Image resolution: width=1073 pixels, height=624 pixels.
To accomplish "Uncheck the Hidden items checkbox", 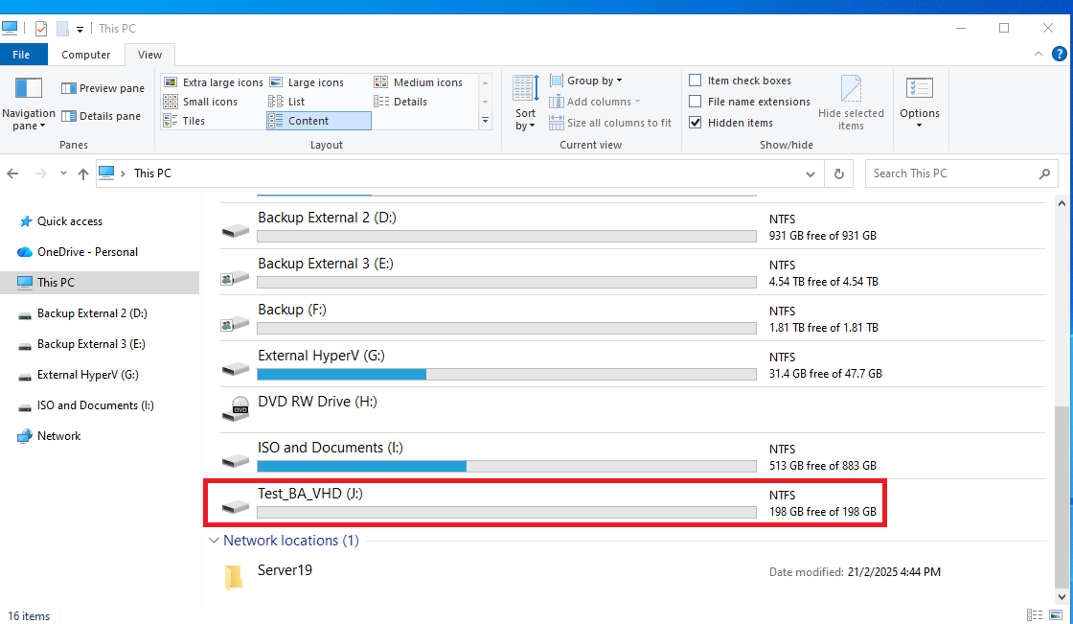I will (696, 123).
